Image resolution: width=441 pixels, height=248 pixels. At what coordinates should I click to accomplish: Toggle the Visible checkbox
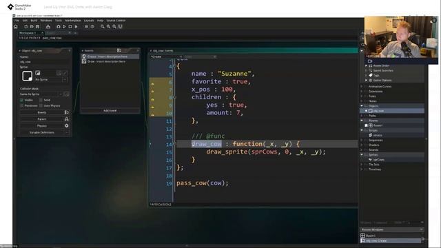[21, 100]
